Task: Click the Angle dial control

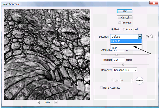Action: [x=139, y=81]
